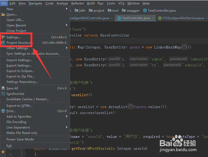This screenshot has height=157, width=208.
Task: Toggle the code fold marker at line 51
Action: (24, 154)
